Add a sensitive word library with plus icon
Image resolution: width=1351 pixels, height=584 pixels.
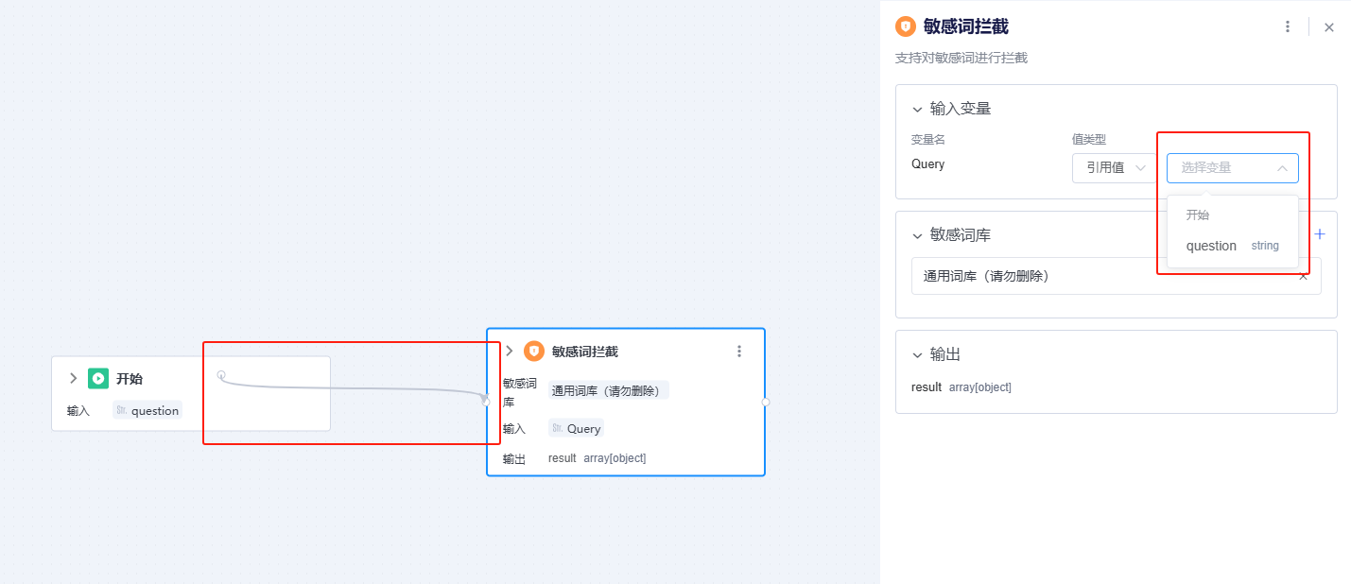coord(1320,234)
